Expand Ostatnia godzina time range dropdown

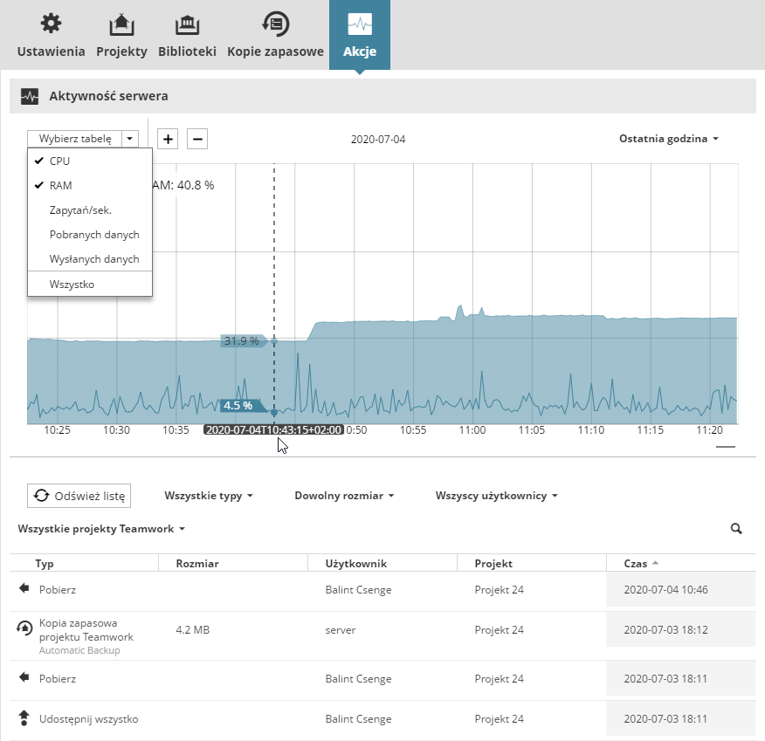point(669,139)
